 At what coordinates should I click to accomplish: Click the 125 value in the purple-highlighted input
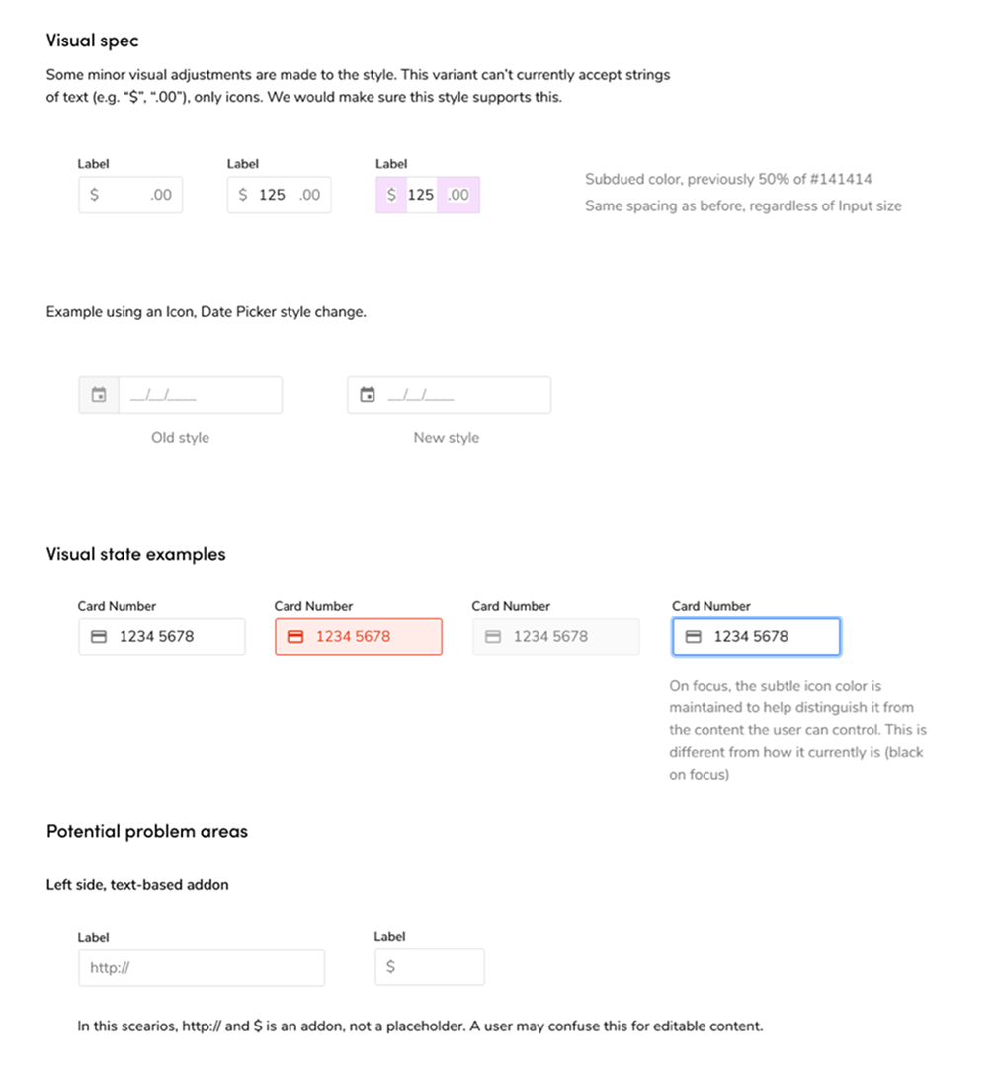(x=421, y=195)
